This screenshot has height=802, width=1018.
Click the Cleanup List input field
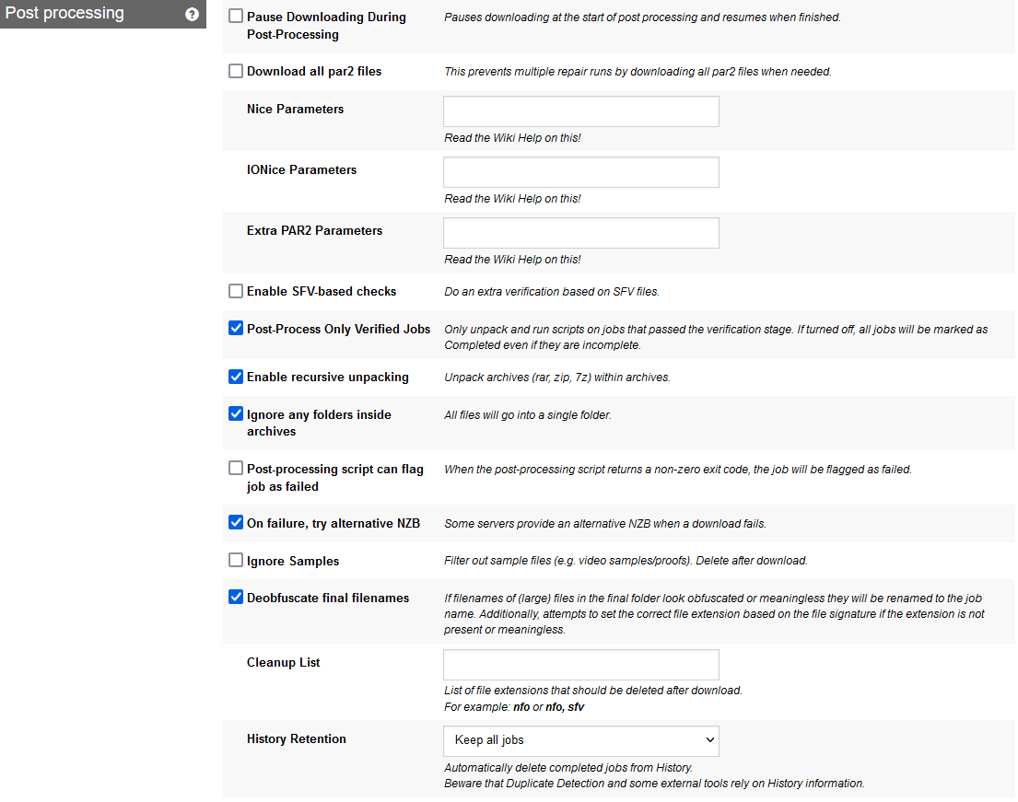coord(580,664)
